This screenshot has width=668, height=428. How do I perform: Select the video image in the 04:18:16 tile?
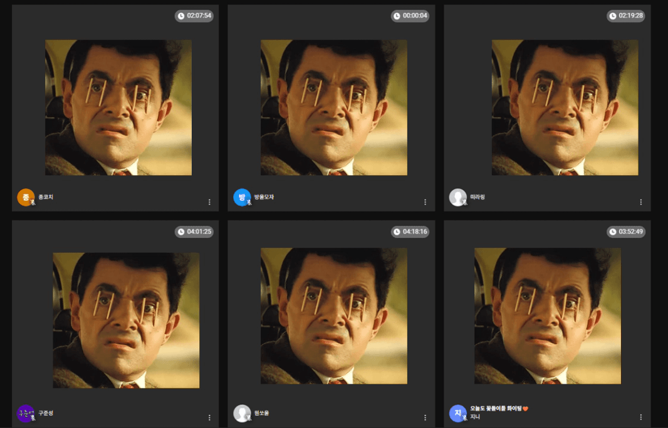tap(334, 316)
